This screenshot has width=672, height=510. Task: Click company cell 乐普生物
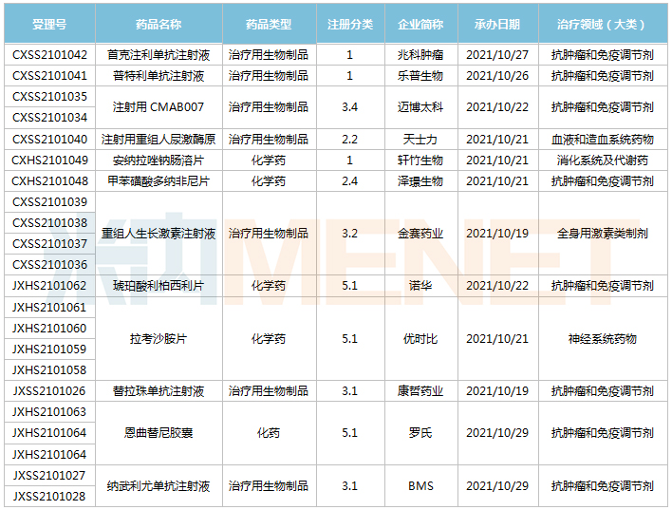coord(421,76)
